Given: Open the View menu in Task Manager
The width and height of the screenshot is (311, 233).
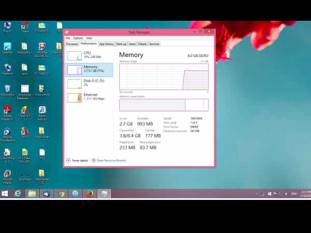Looking at the screenshot, I should click(89, 38).
